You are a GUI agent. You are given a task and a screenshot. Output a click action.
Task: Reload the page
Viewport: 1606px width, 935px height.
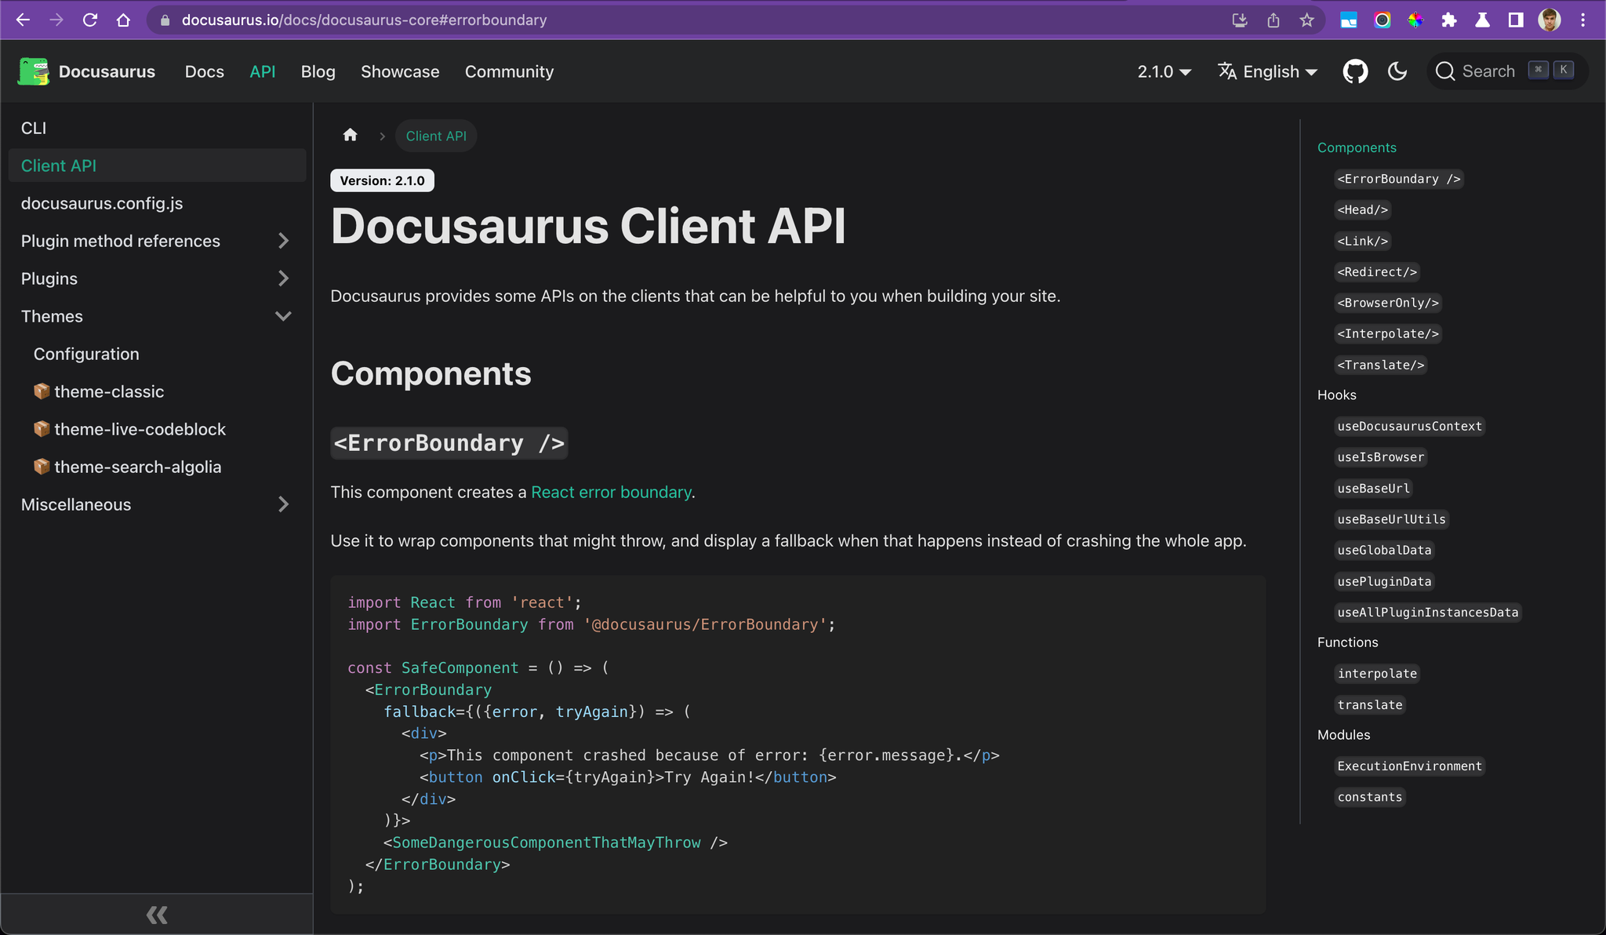point(90,20)
